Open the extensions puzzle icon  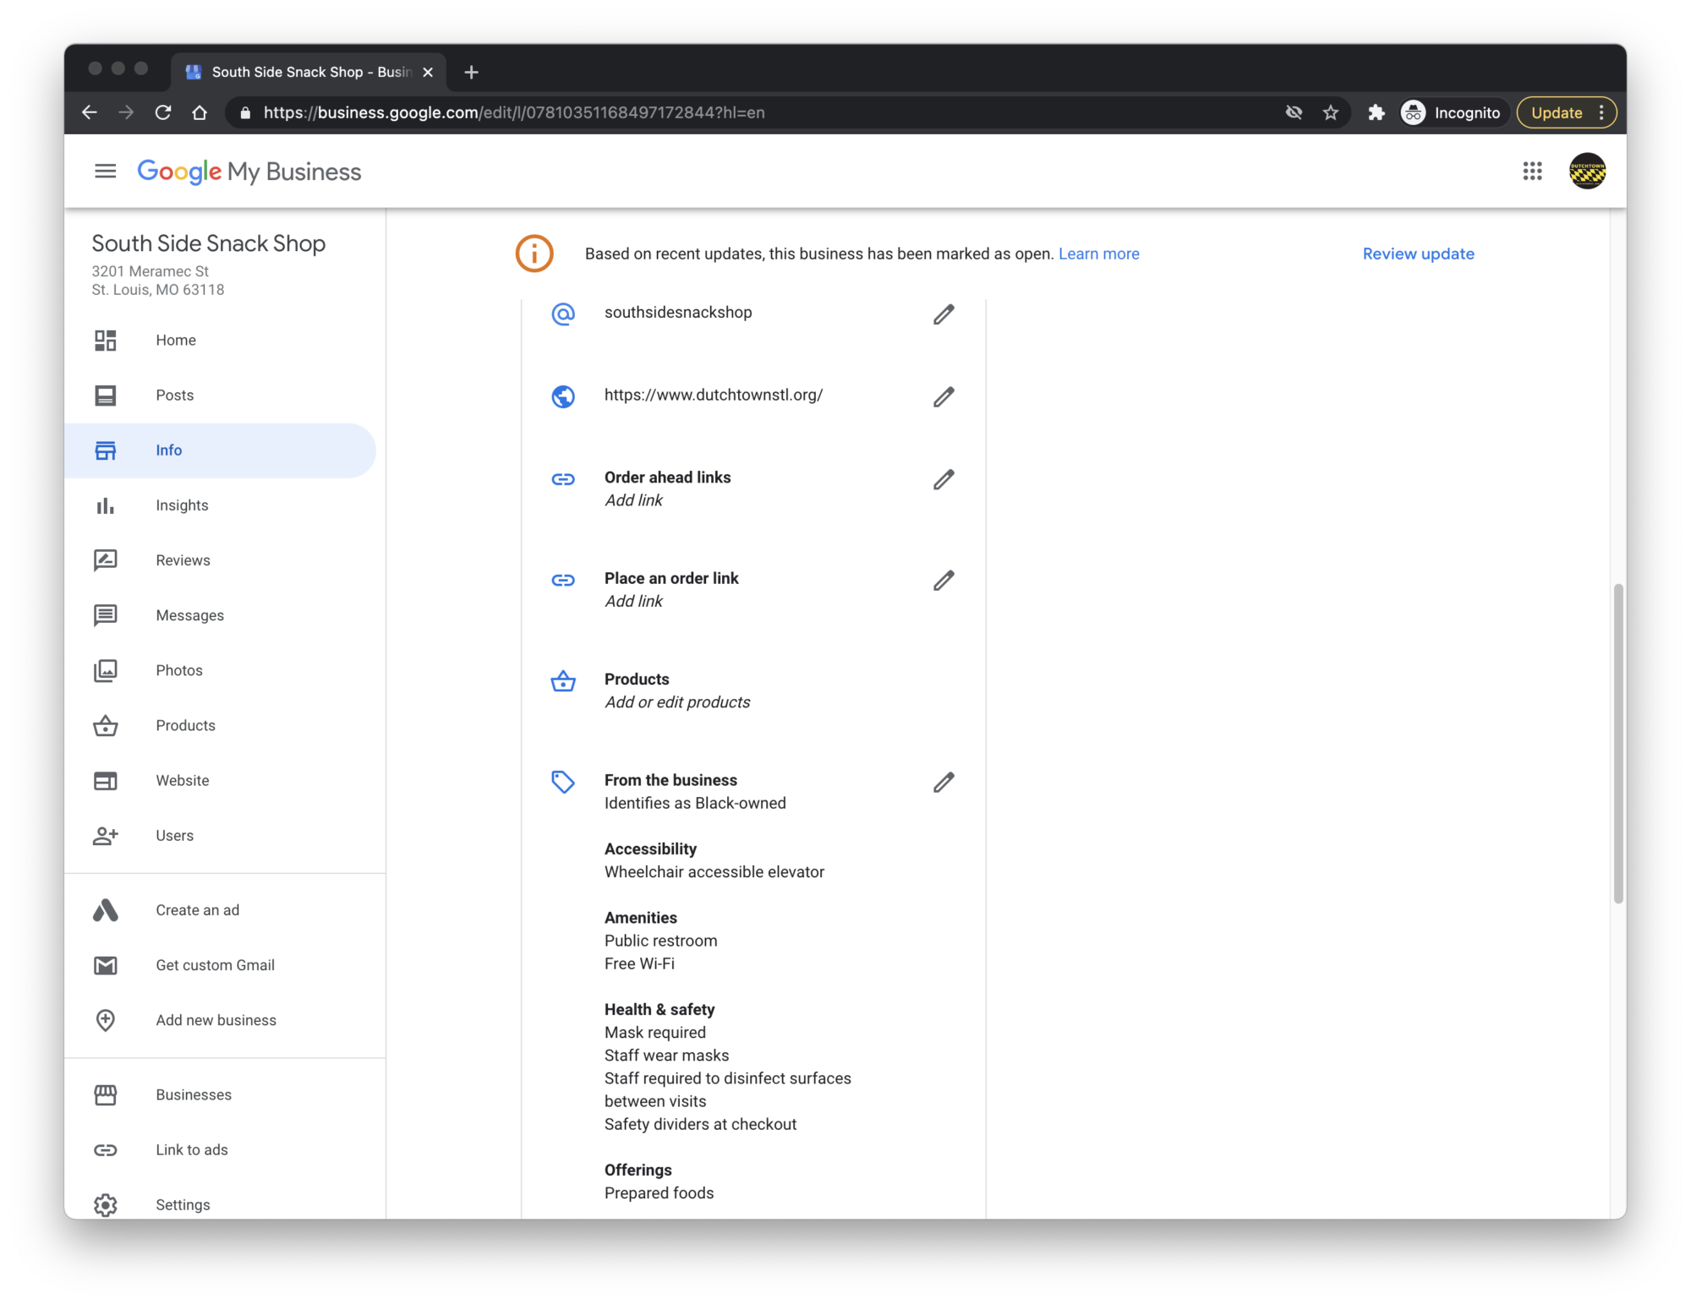1376,112
